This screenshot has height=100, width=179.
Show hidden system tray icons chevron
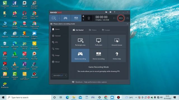(x=136, y=97)
